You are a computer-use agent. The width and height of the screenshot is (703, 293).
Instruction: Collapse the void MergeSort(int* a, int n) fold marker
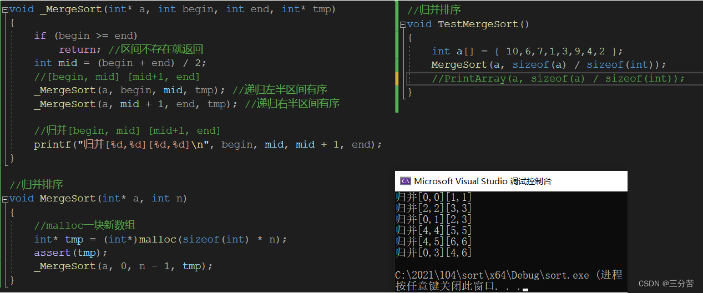[4, 199]
